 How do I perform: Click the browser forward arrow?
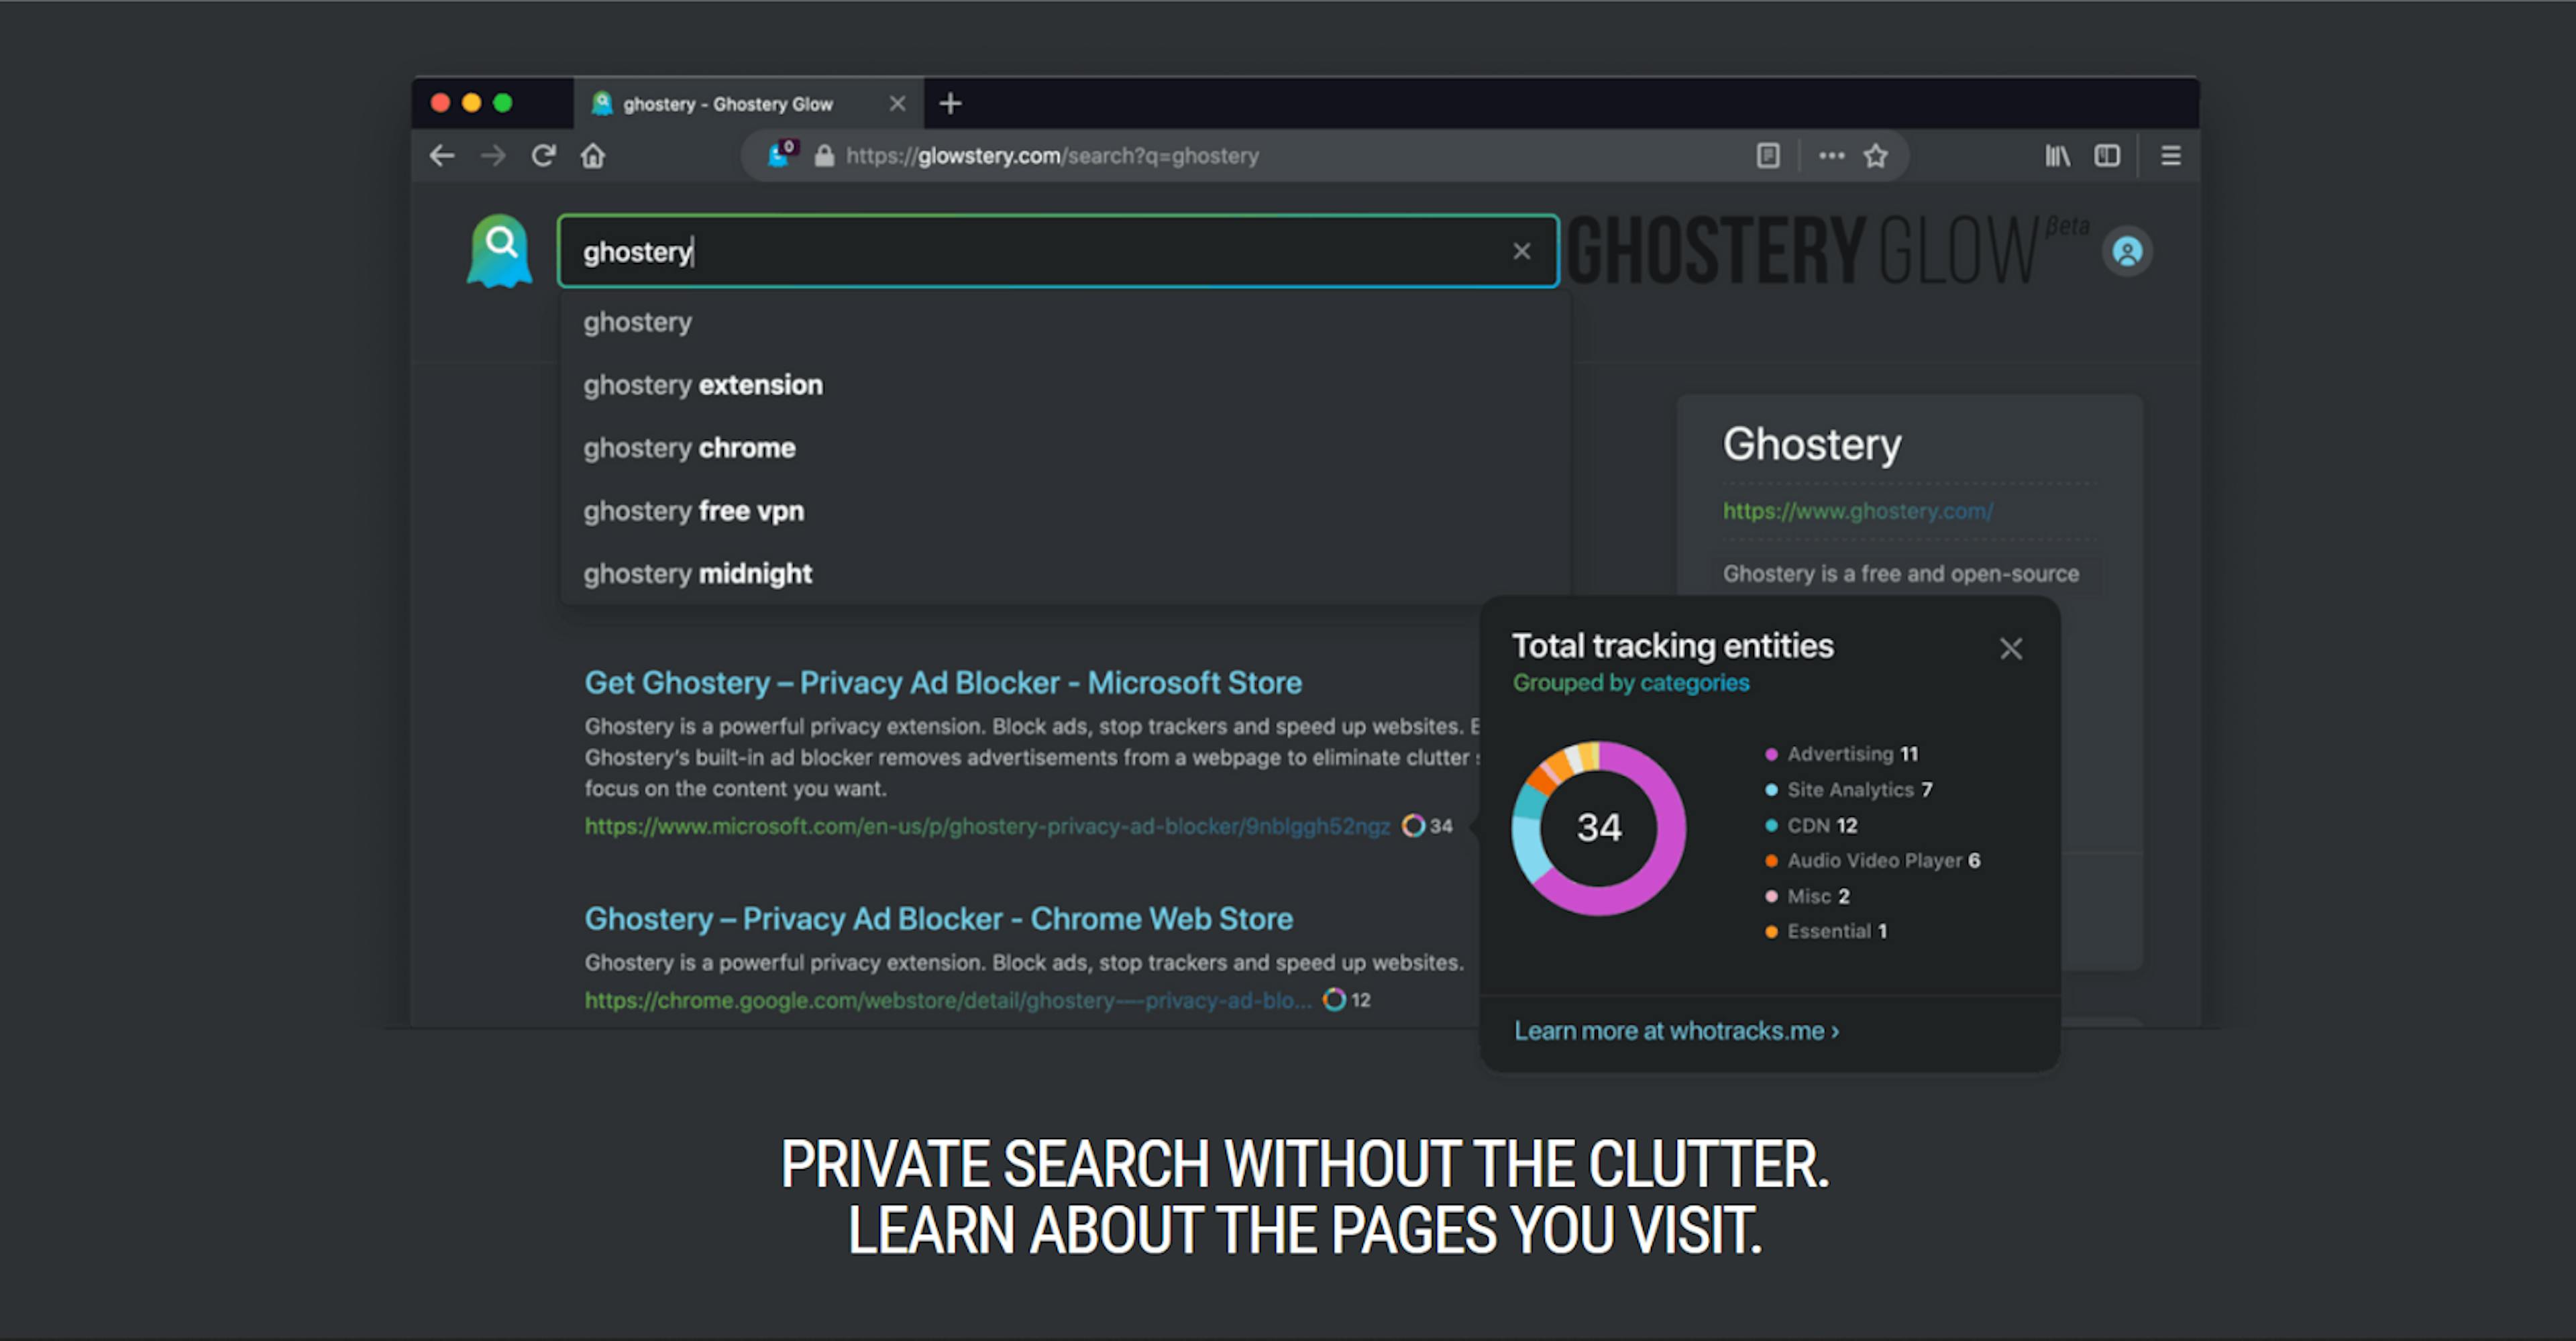pyautogui.click(x=493, y=156)
